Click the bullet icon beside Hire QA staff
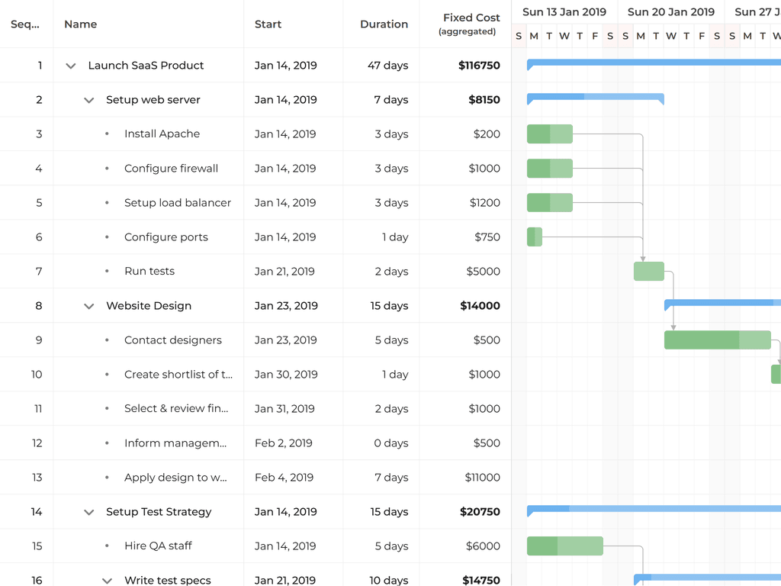 click(x=105, y=546)
